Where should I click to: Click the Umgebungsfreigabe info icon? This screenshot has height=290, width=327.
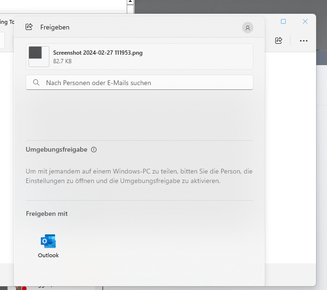pyautogui.click(x=94, y=150)
